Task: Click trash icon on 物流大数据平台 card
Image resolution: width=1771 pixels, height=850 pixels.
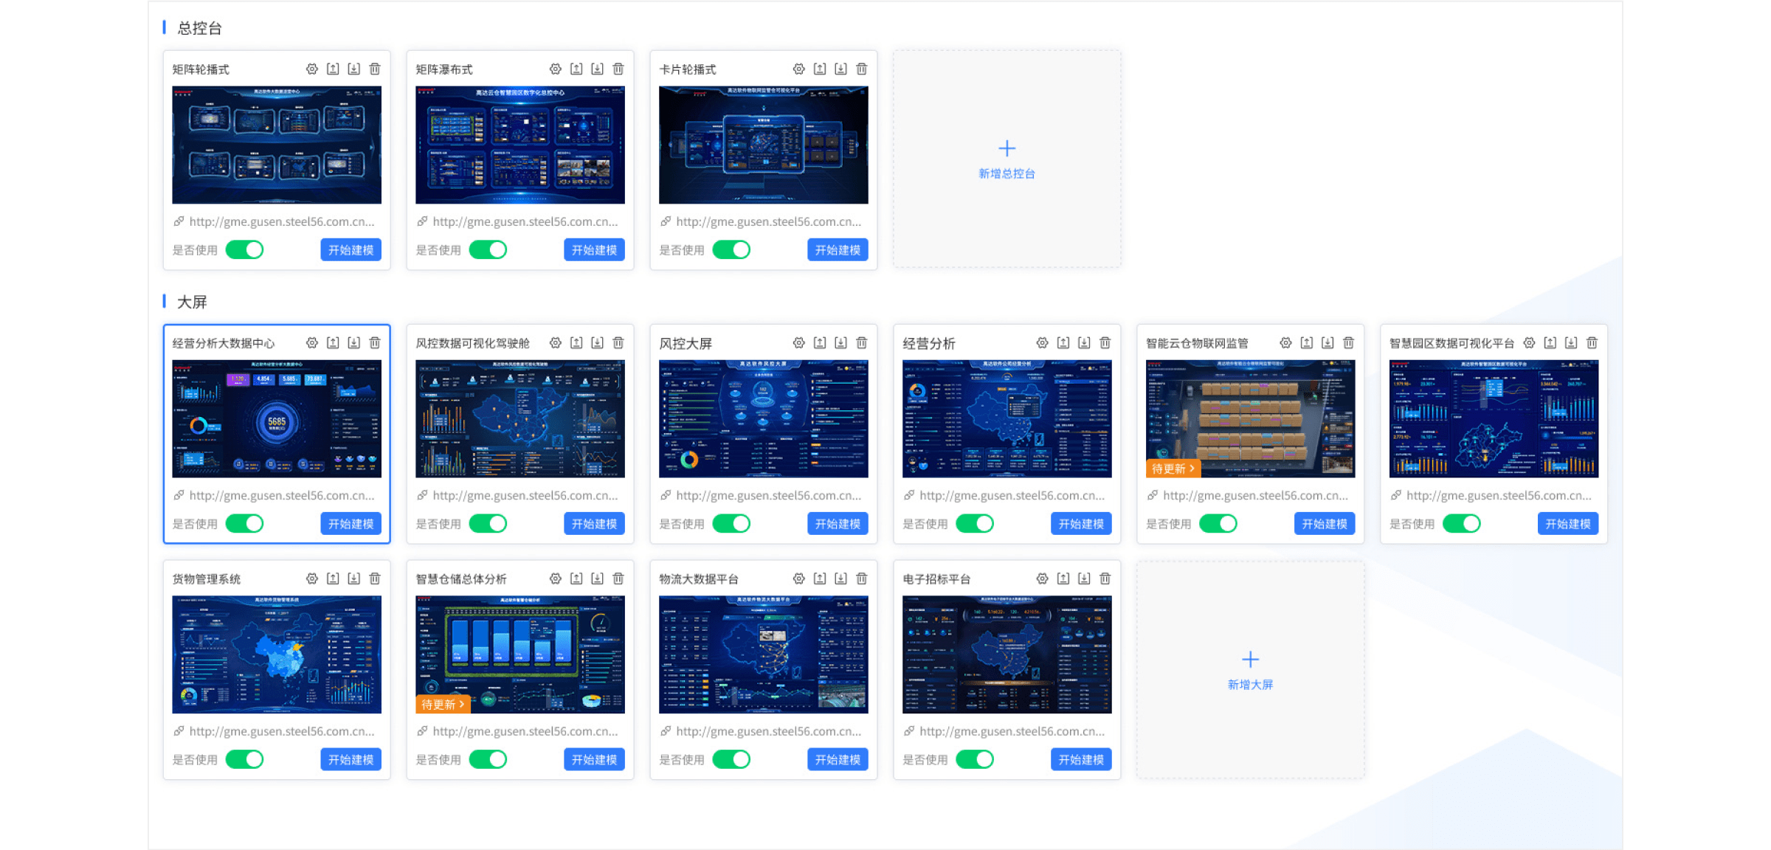Action: click(x=861, y=578)
